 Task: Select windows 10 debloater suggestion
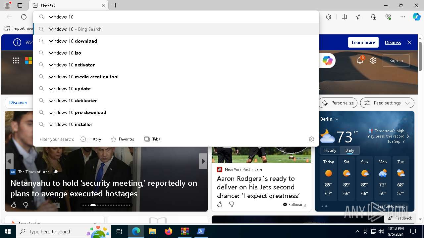(x=176, y=100)
